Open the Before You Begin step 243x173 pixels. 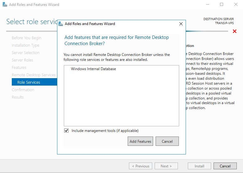point(27,38)
